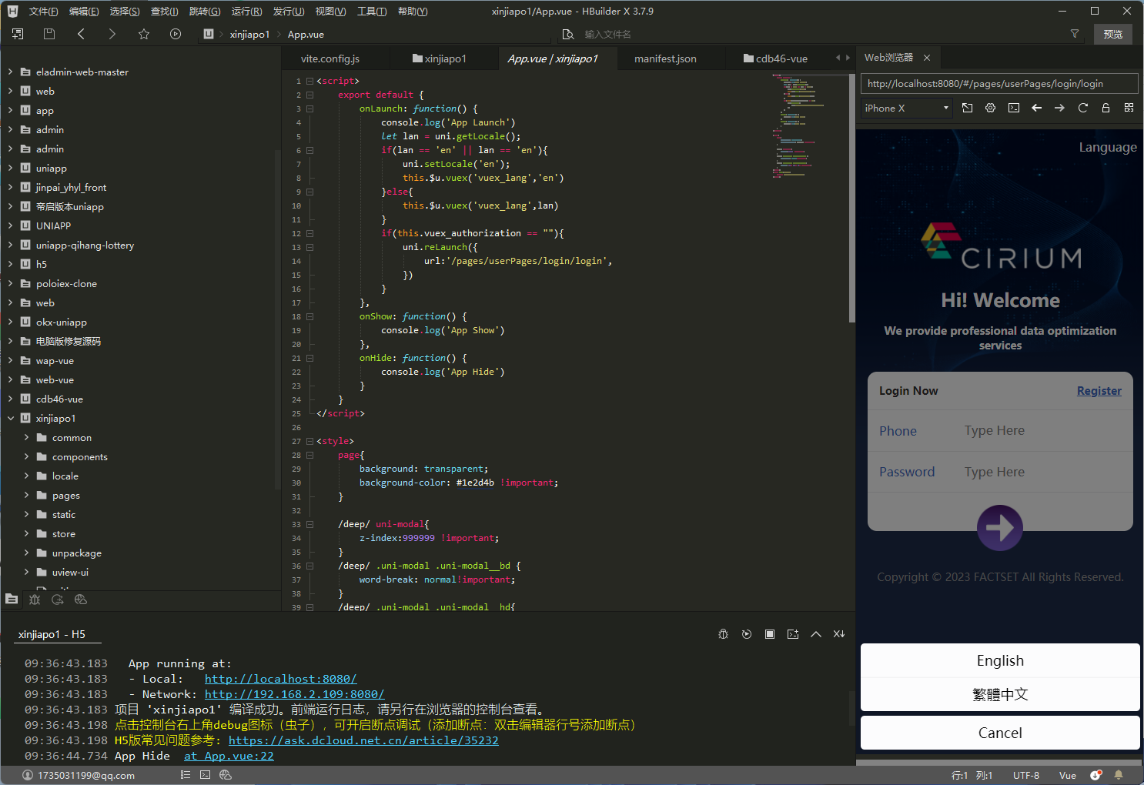Screen dimensions: 1144x785
Task: Open terminal icon in the status bar
Action: pos(205,775)
